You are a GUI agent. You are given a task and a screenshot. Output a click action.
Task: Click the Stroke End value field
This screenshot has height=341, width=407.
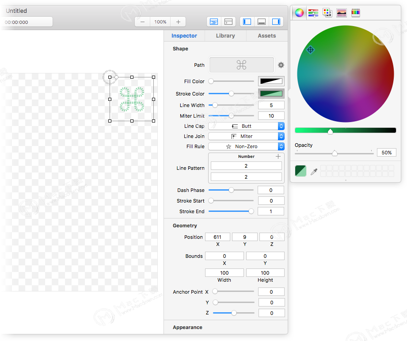[271, 211]
